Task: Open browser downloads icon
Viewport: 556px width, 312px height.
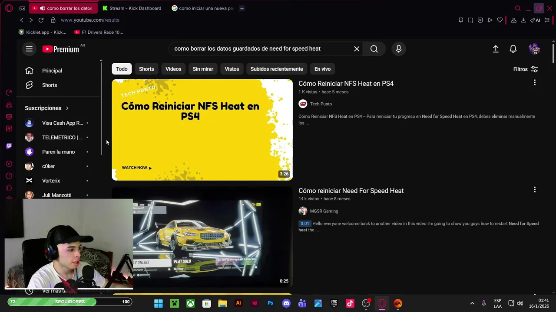Action: pos(523,20)
